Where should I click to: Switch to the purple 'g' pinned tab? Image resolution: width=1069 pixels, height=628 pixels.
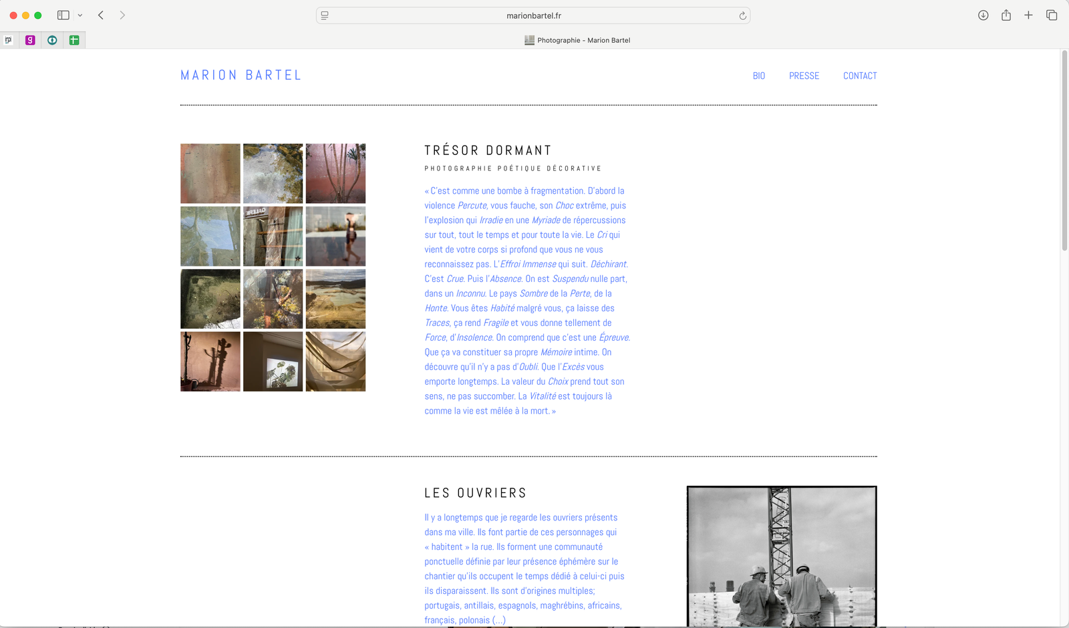click(x=30, y=40)
